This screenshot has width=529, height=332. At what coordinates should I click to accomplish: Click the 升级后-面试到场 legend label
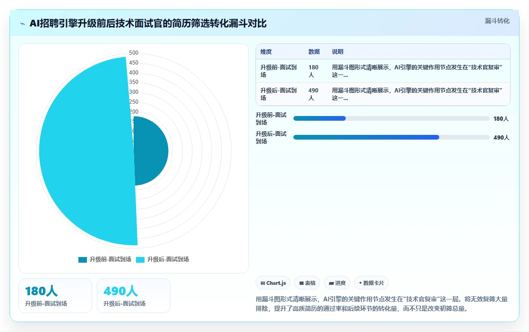pyautogui.click(x=168, y=259)
